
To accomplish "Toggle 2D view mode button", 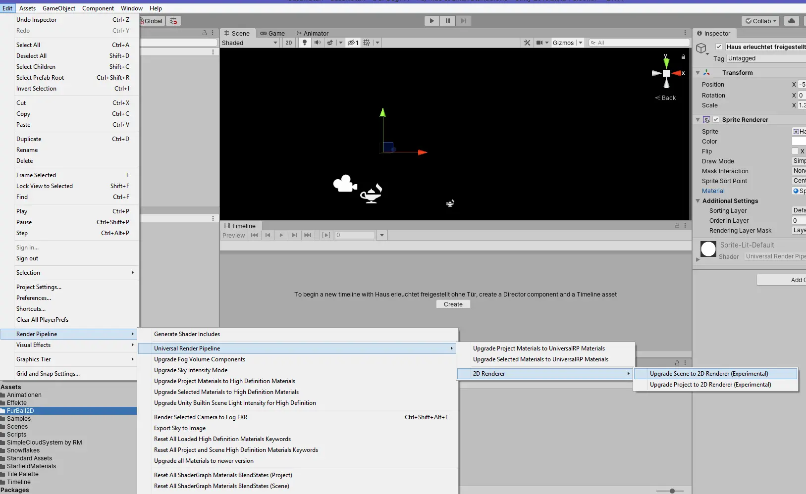I will pos(289,43).
